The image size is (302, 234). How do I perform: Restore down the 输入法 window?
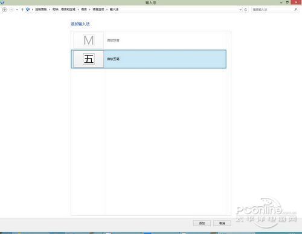tap(288, 2)
